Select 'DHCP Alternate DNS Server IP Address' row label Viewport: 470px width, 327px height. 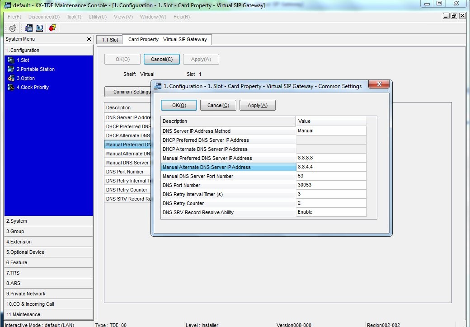pyautogui.click(x=228, y=149)
